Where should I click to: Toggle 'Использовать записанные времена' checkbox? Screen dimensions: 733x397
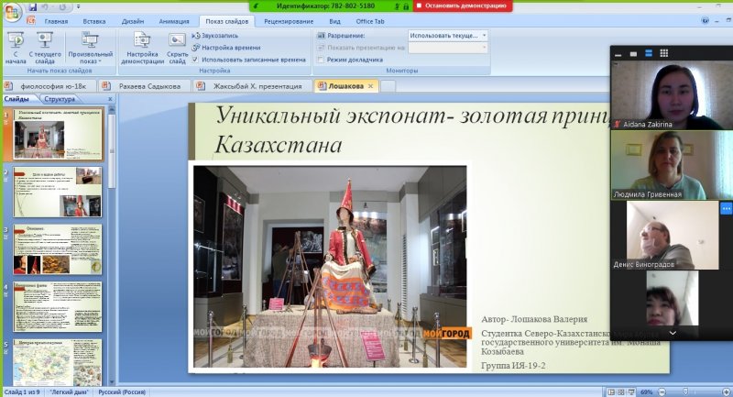195,60
